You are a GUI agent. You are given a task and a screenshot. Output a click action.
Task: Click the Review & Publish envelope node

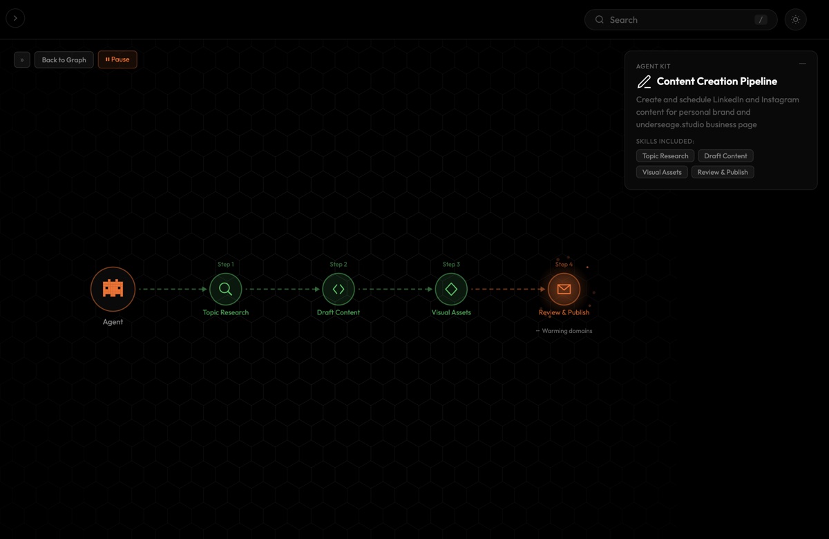click(564, 289)
